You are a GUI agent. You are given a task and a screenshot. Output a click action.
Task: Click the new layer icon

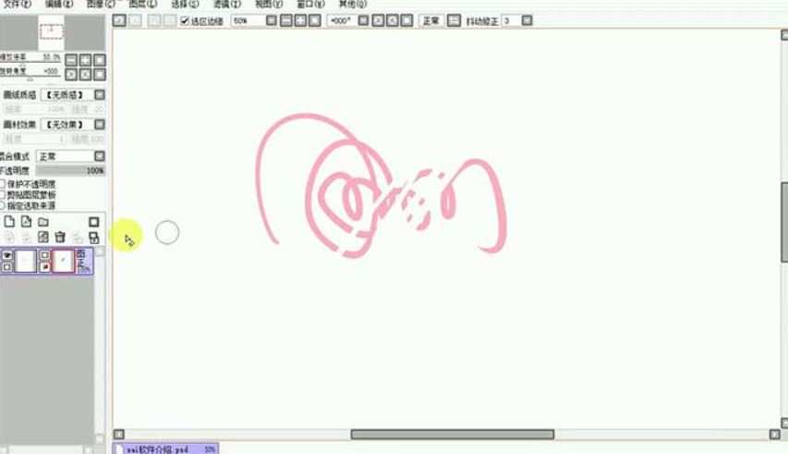pyautogui.click(x=9, y=222)
